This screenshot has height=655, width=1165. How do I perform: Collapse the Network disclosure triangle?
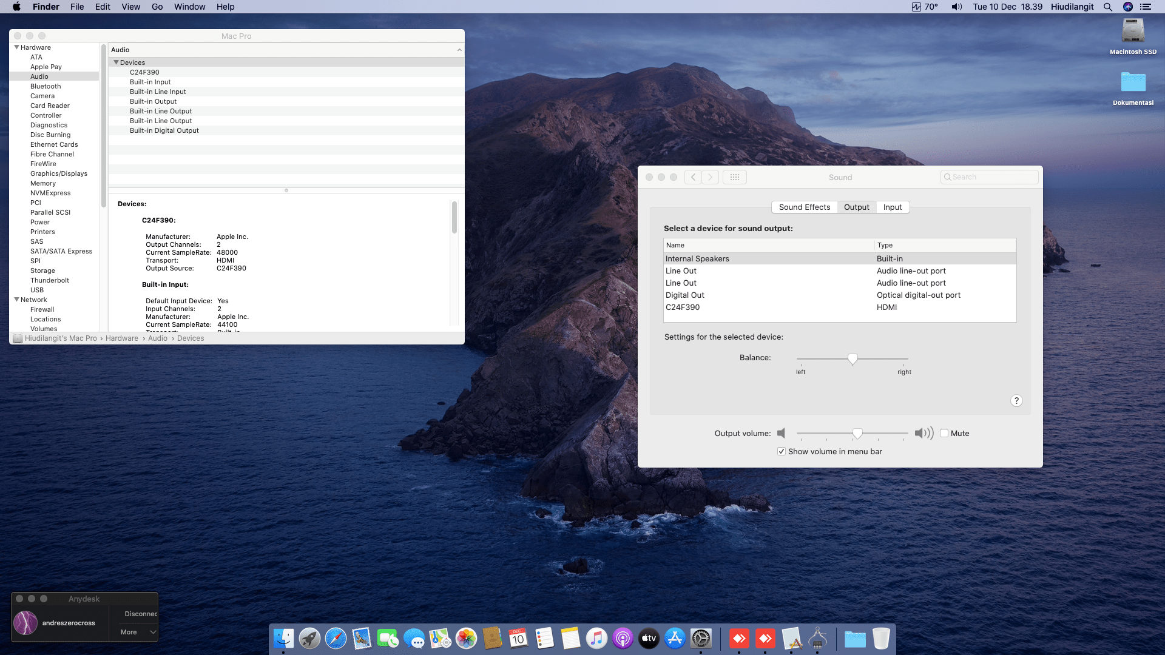[16, 300]
